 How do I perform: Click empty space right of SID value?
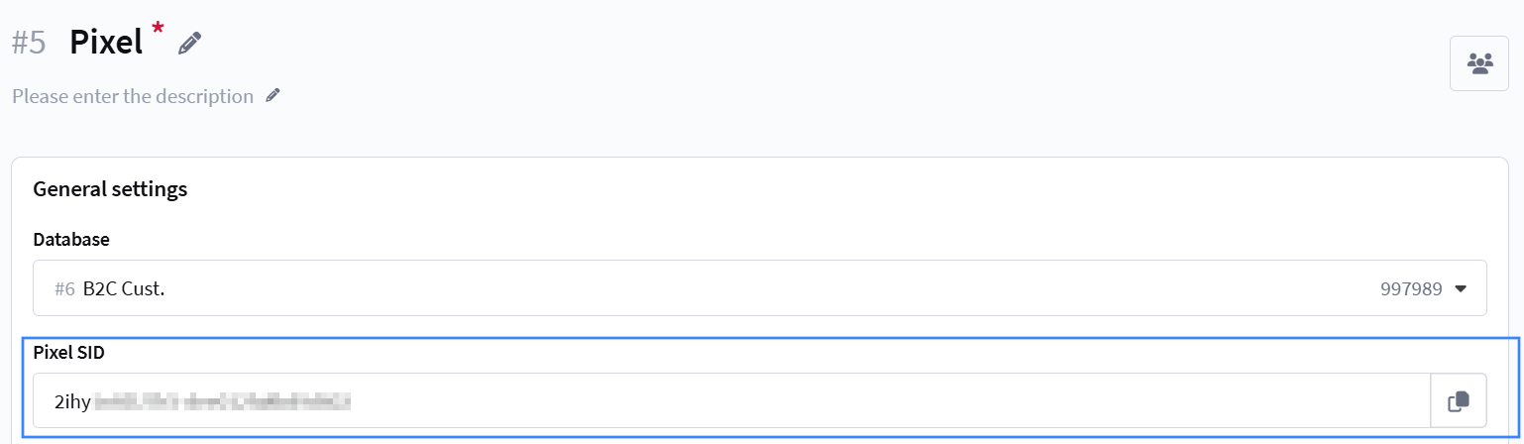pos(892,401)
